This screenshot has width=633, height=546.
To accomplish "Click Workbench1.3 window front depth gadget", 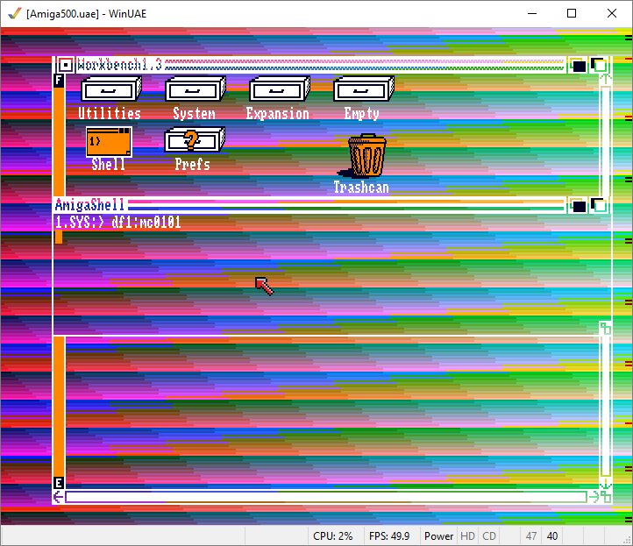I will coord(598,66).
